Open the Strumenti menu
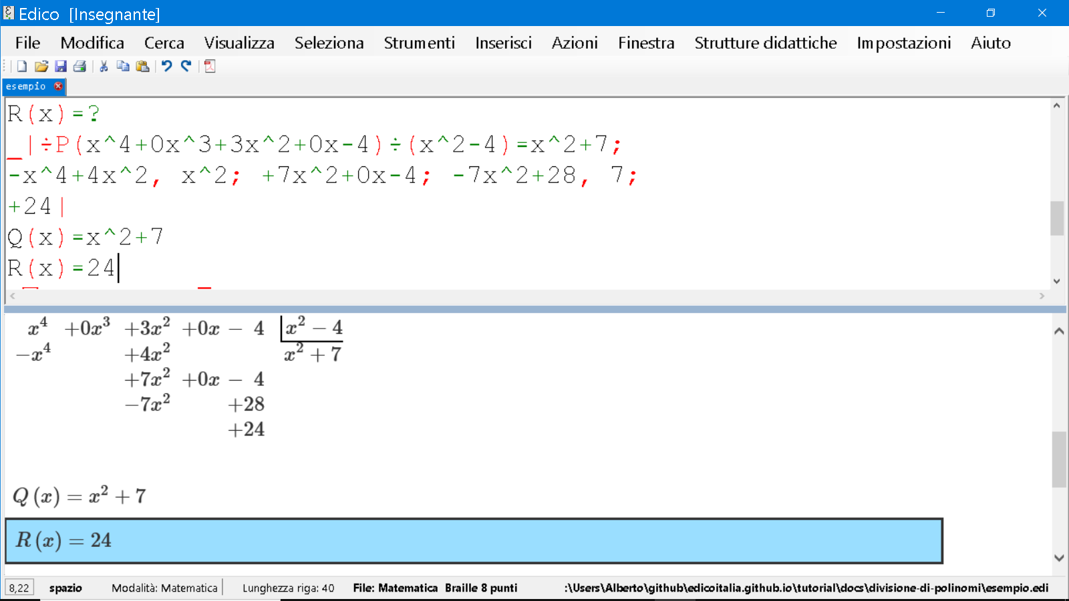 (x=420, y=43)
